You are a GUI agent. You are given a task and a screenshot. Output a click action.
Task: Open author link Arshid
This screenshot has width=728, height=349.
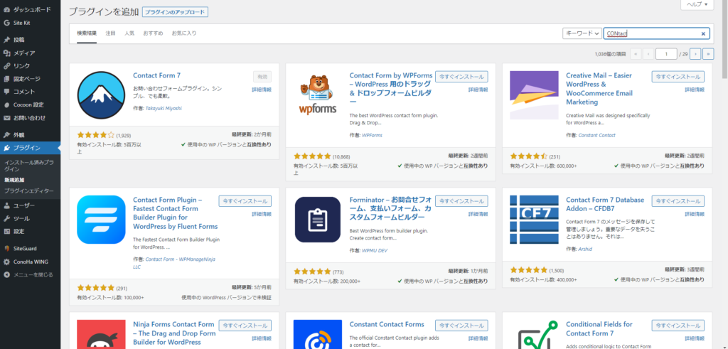coord(586,249)
